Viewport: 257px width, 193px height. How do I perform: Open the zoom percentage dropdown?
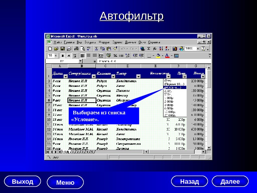pos(198,49)
